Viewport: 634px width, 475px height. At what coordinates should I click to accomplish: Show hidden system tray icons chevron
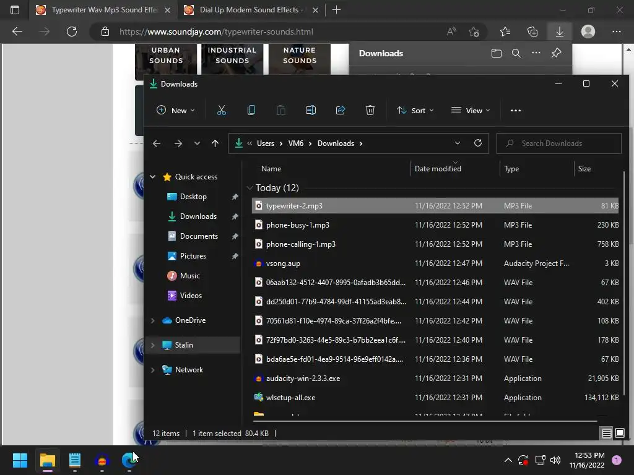click(x=508, y=460)
